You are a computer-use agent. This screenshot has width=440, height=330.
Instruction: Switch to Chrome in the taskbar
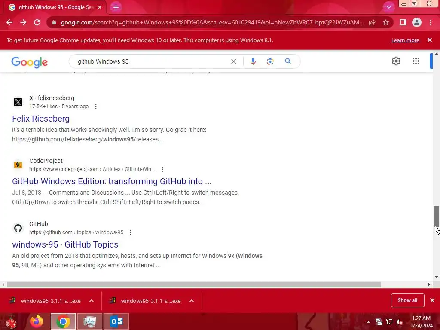coord(63,321)
